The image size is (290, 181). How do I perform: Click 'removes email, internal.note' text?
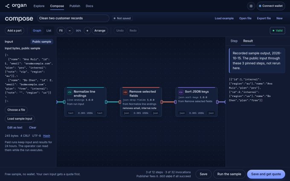139,108
